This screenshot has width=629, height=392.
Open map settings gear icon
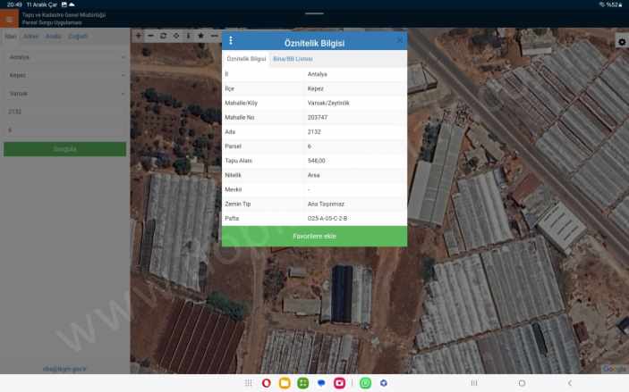point(622,42)
